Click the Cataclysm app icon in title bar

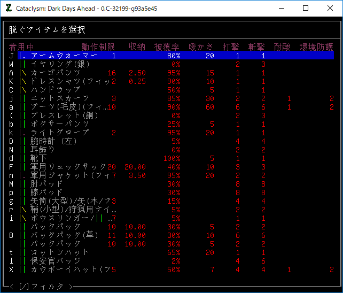9,8
